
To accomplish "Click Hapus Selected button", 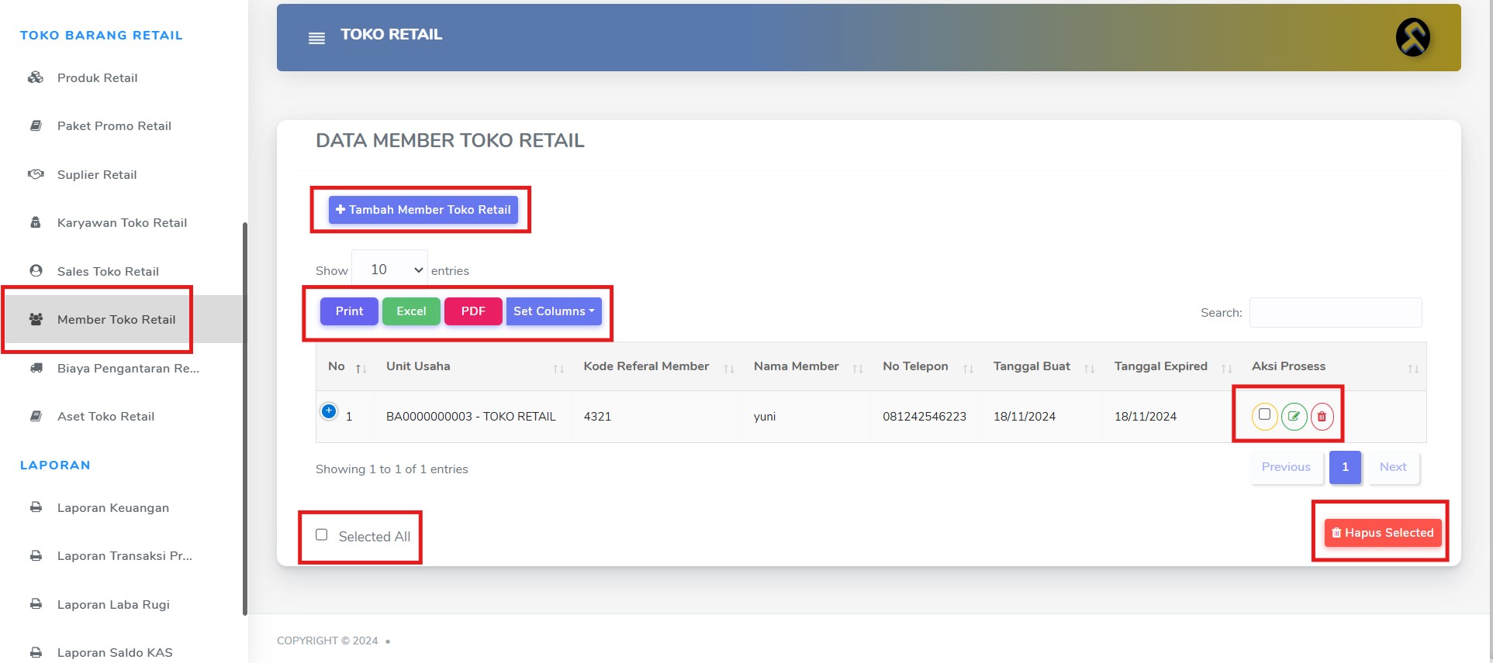I will pos(1383,533).
